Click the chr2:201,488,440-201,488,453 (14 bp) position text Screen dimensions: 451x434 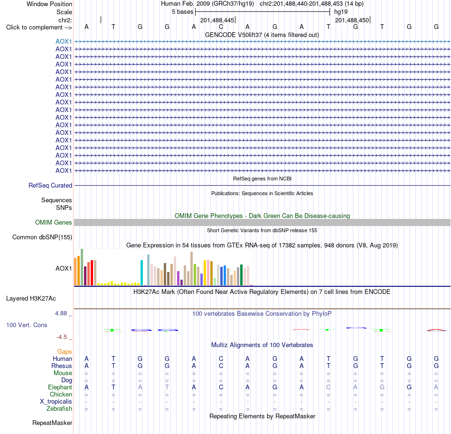311,4
